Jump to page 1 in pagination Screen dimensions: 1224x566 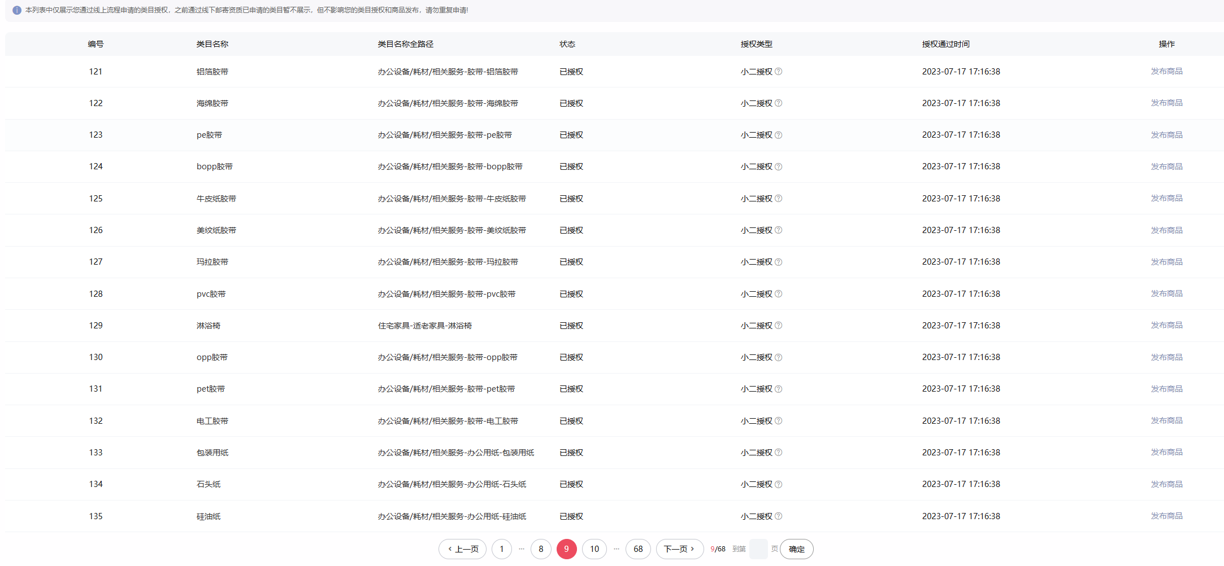[501, 549]
